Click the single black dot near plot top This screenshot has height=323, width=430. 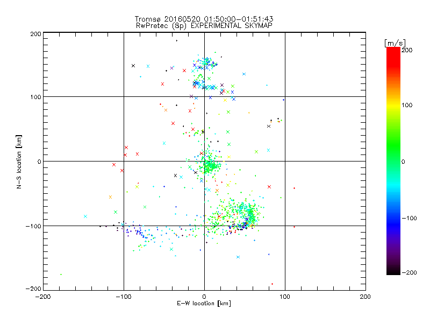(x=177, y=41)
